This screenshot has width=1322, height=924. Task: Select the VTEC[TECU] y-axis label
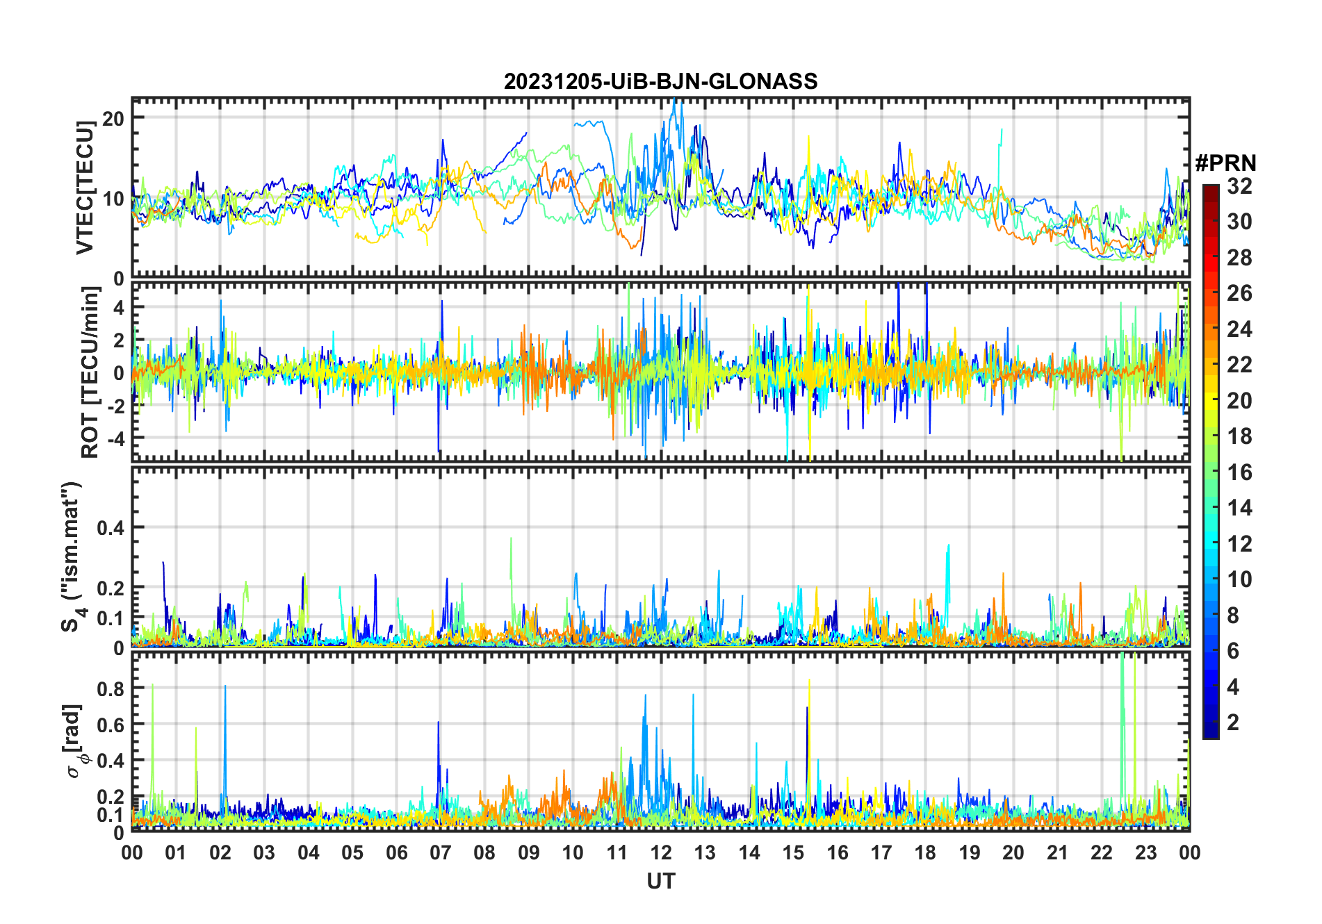tap(85, 188)
